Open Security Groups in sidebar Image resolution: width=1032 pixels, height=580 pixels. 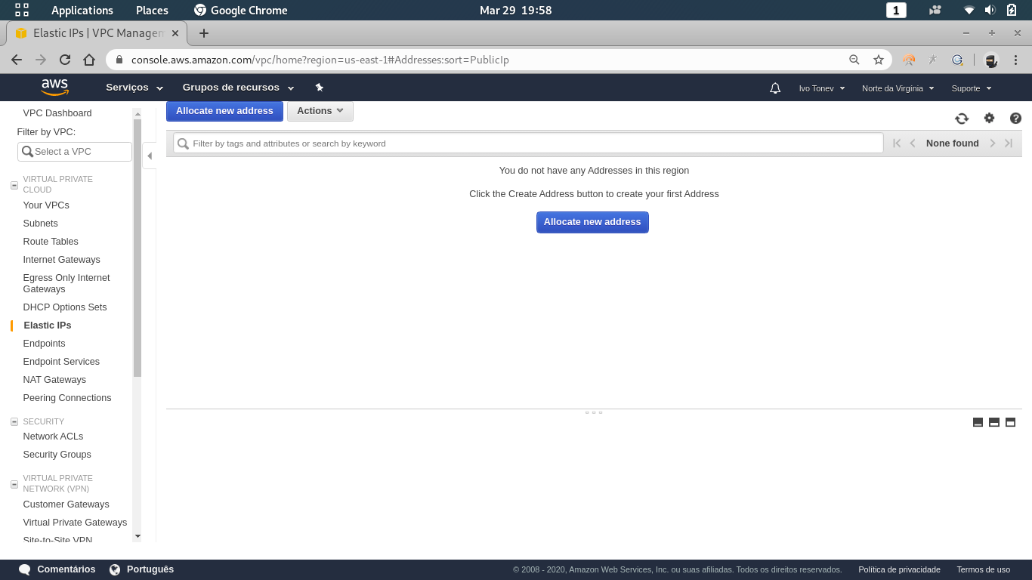pyautogui.click(x=57, y=455)
